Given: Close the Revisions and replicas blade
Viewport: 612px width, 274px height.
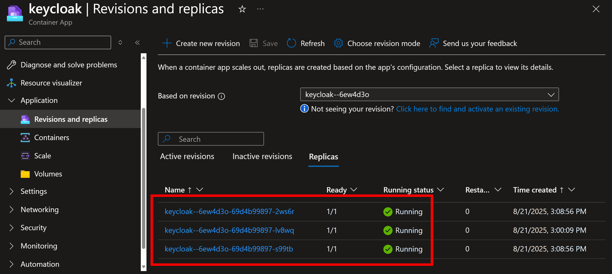Looking at the screenshot, I should [x=596, y=9].
